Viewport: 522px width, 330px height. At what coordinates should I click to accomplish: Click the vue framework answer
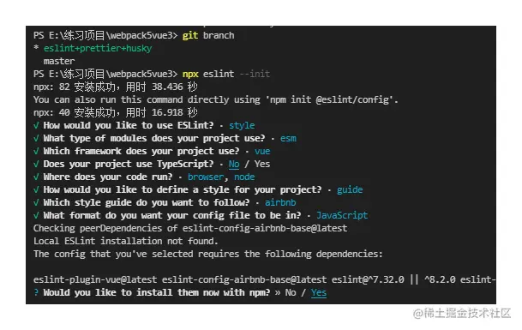click(x=262, y=151)
